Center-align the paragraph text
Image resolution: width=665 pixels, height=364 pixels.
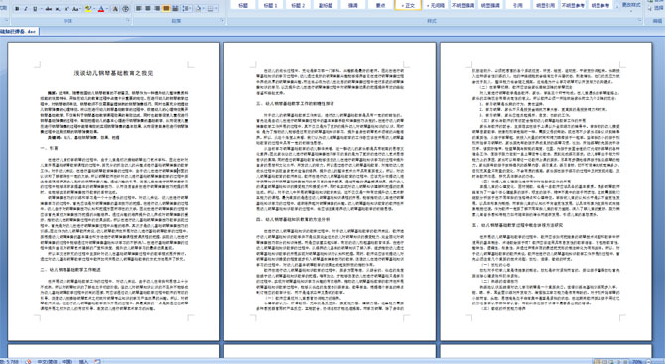click(148, 9)
